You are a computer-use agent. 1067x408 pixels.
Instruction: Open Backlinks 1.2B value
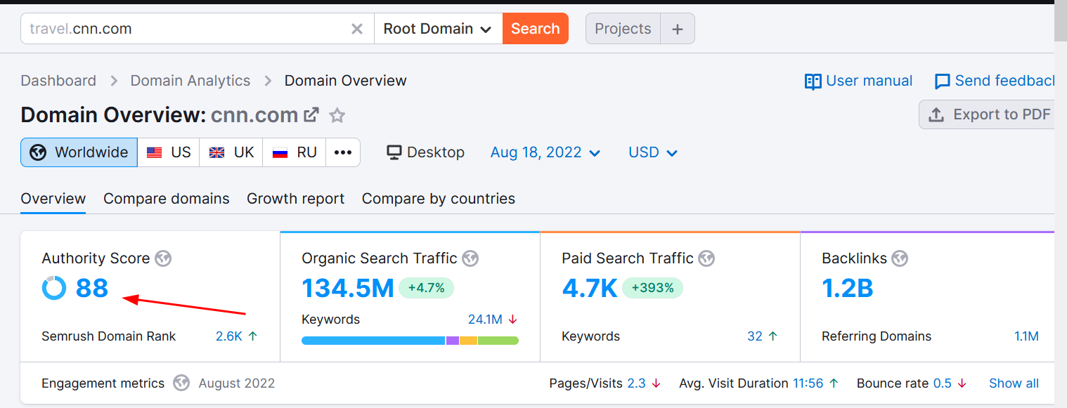pos(848,289)
